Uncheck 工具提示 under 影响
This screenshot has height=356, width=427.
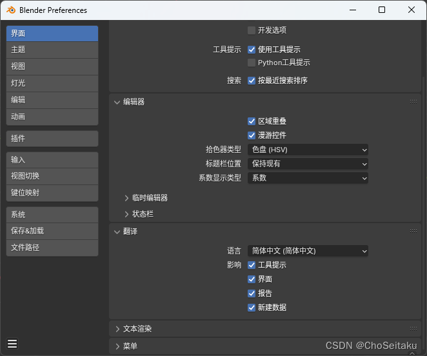pos(252,265)
